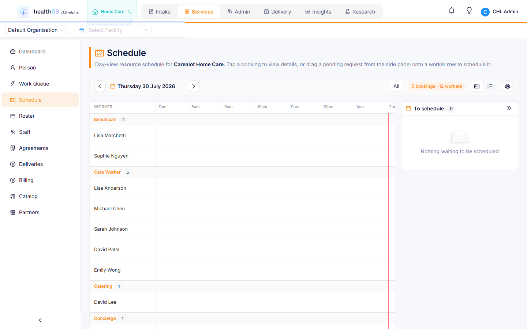Click the Care Worker group header

pos(242,172)
